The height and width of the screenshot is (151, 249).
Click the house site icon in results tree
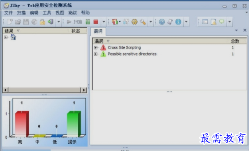pos(13,37)
